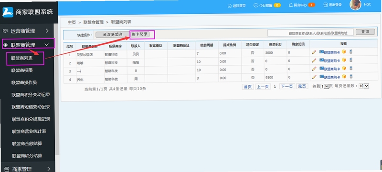Open 联盟商购卡 link in row 3
382x172 pixels.
click(x=329, y=69)
